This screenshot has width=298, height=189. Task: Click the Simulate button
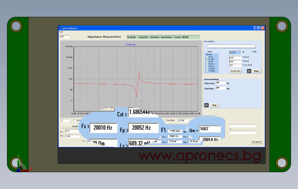tap(70, 126)
